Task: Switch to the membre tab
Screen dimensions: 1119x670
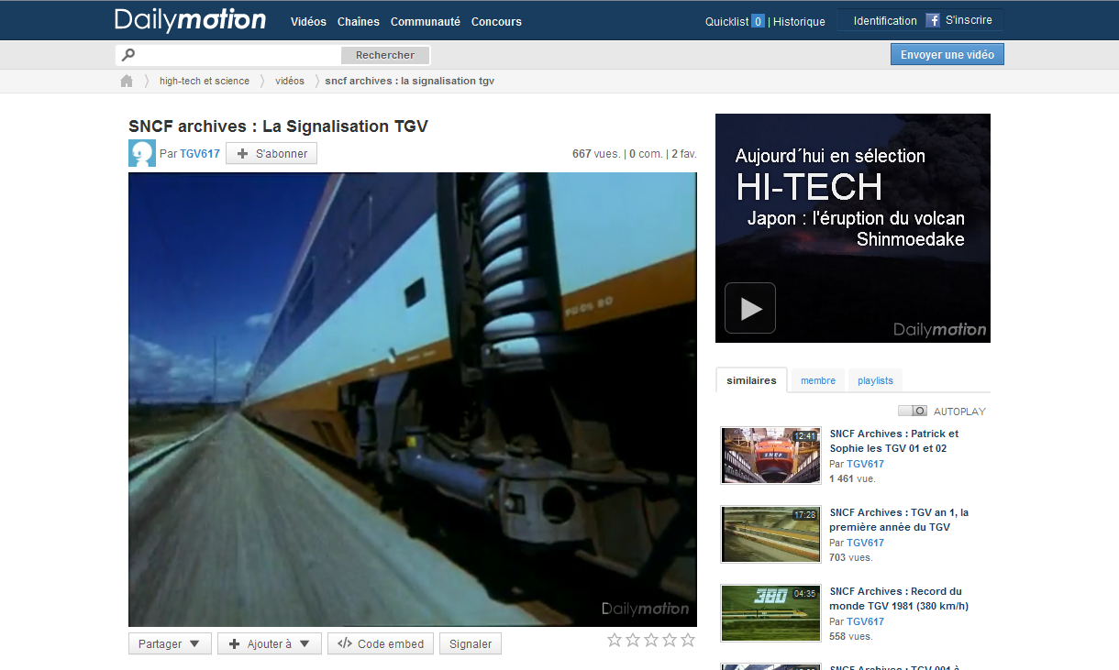Action: pyautogui.click(x=818, y=380)
